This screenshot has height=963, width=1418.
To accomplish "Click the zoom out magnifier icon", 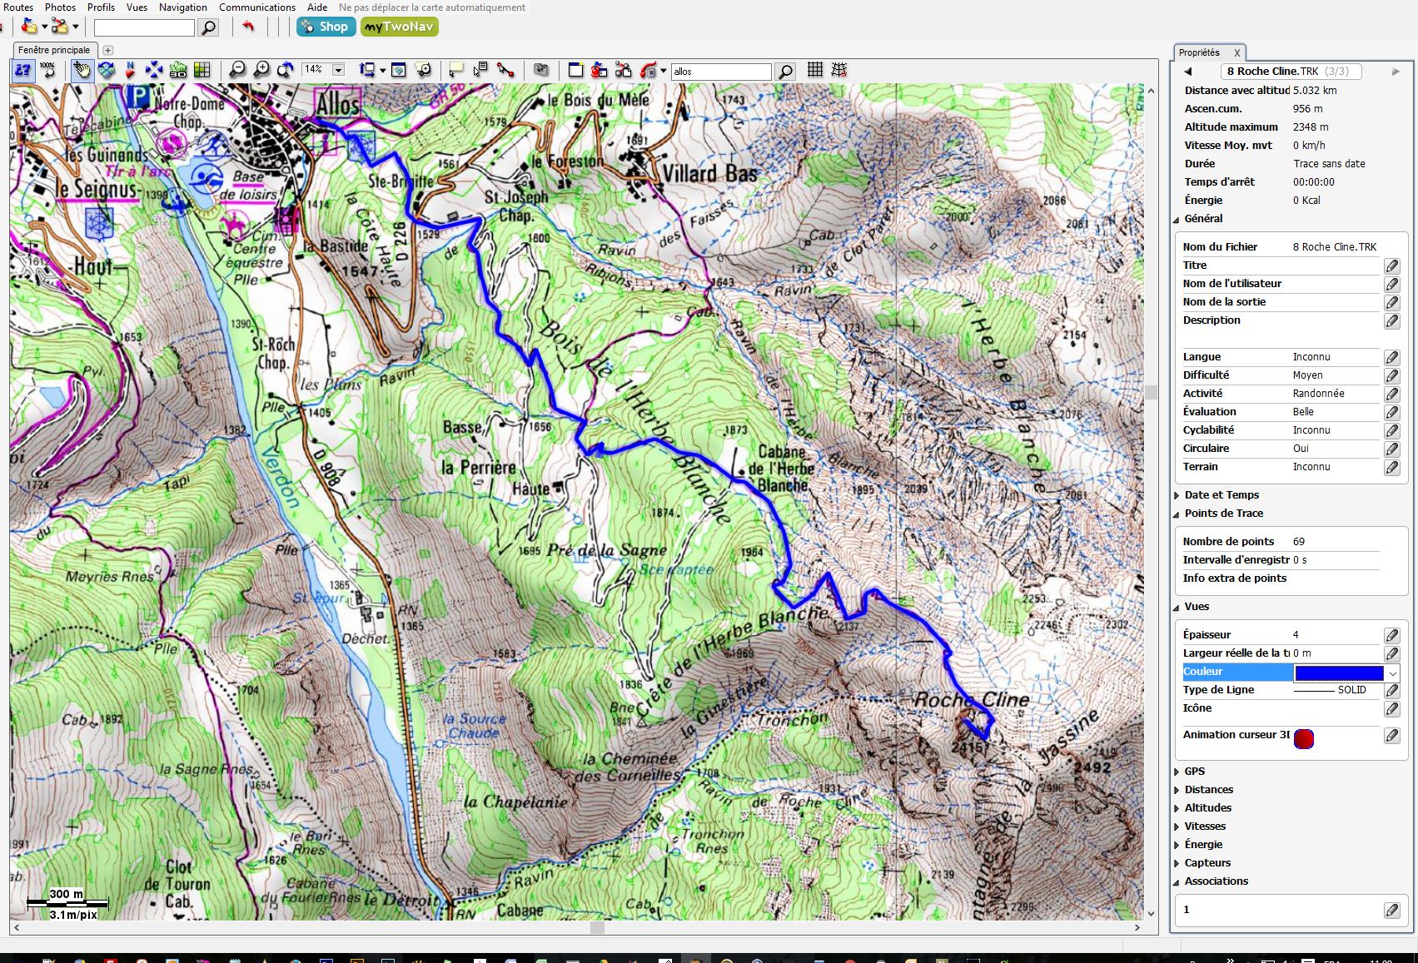I will coord(237,71).
